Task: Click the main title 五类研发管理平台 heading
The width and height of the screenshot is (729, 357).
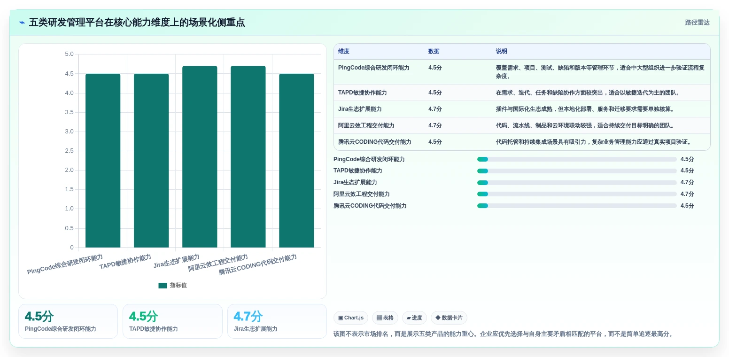Action: point(137,23)
